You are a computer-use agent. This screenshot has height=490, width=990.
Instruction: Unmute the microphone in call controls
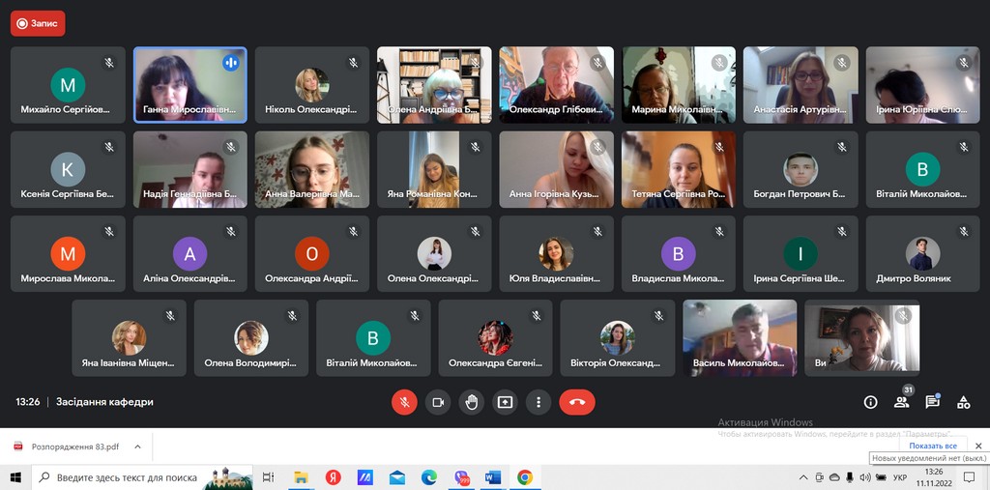(x=404, y=402)
